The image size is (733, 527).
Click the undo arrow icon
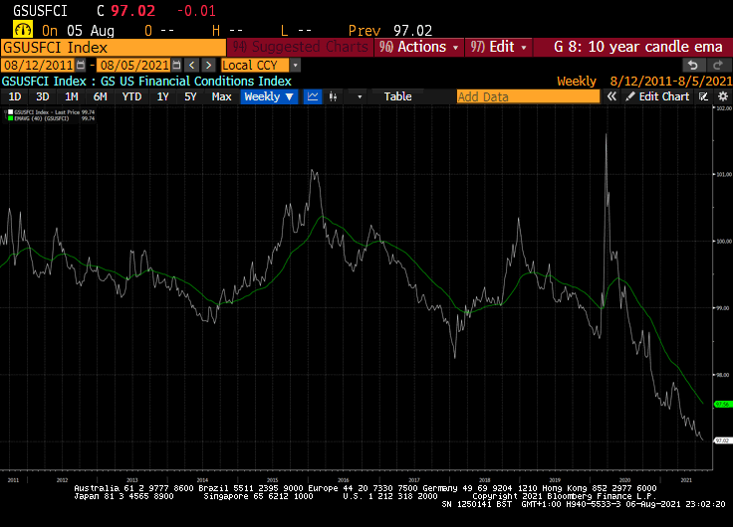(x=693, y=65)
